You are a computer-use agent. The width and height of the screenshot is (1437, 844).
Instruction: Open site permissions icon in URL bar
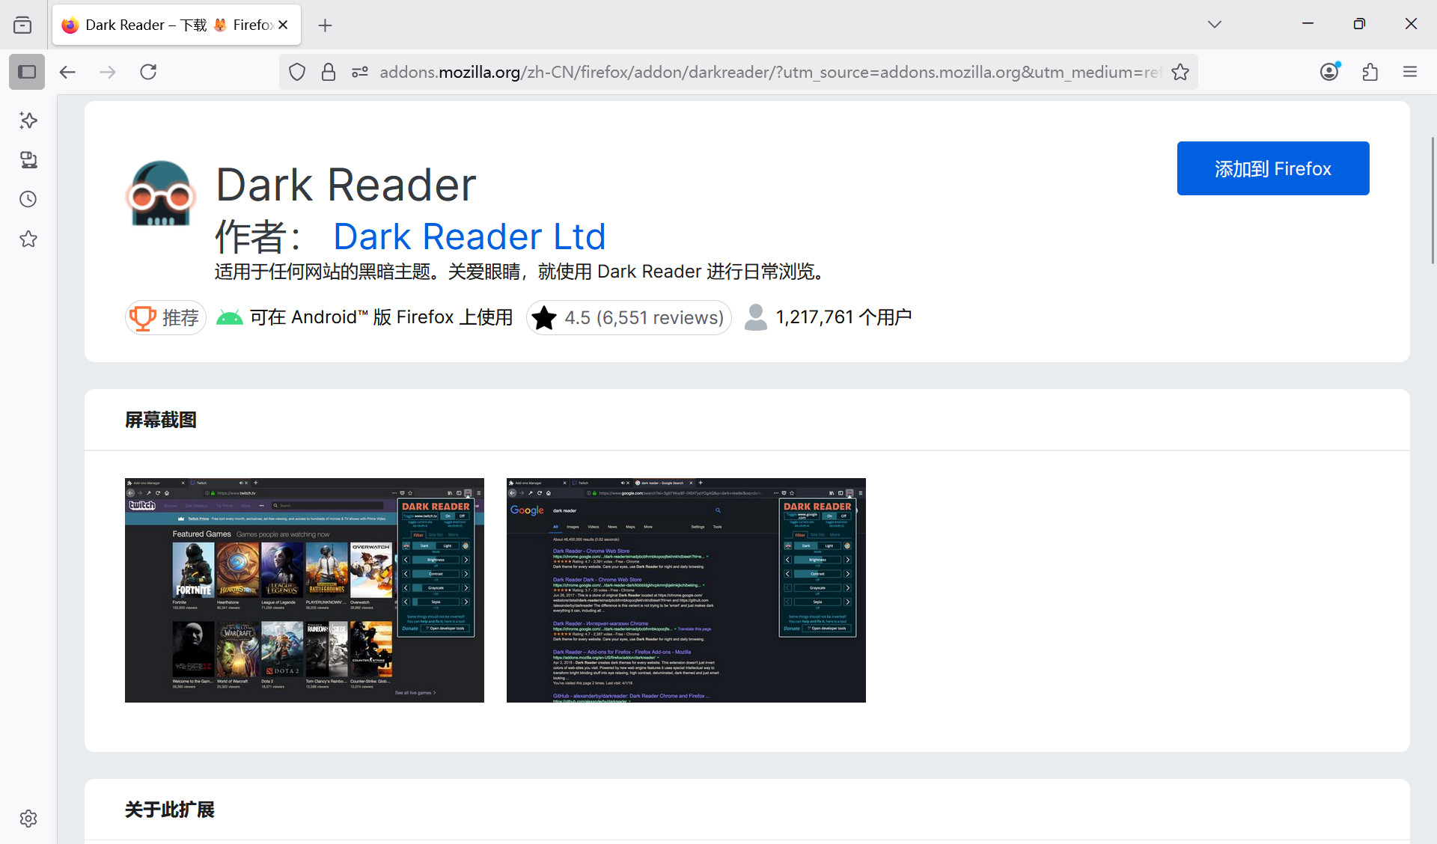tap(360, 72)
